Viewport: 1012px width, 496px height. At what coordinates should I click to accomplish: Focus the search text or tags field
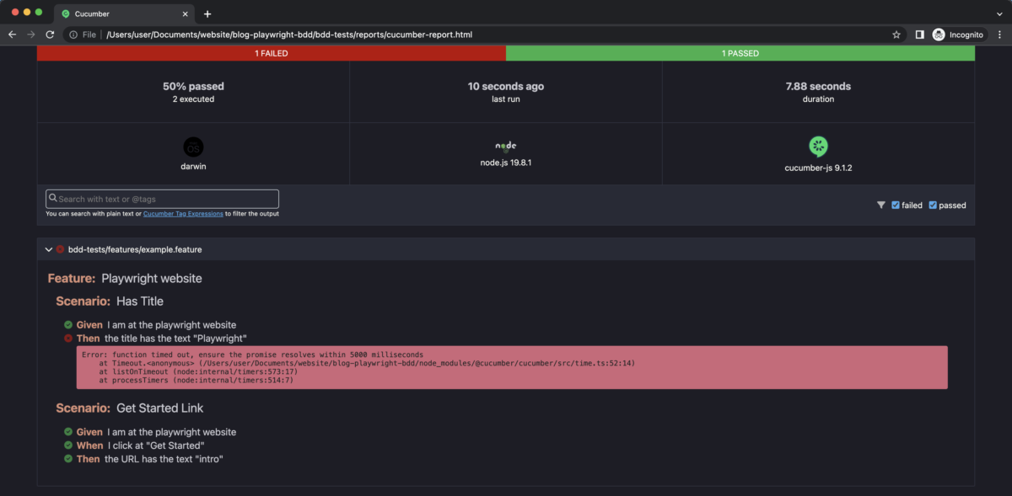pos(162,199)
